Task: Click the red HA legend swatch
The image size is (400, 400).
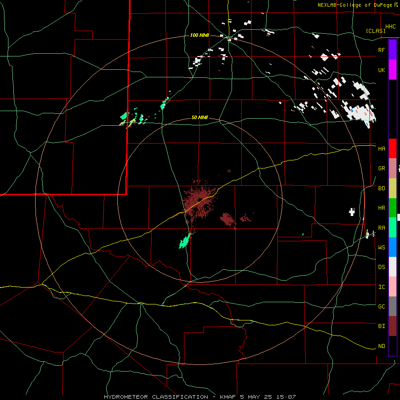Action: point(392,148)
